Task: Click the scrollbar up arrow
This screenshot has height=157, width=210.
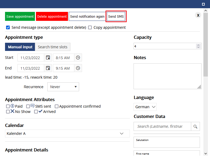Action: (x=206, y=11)
